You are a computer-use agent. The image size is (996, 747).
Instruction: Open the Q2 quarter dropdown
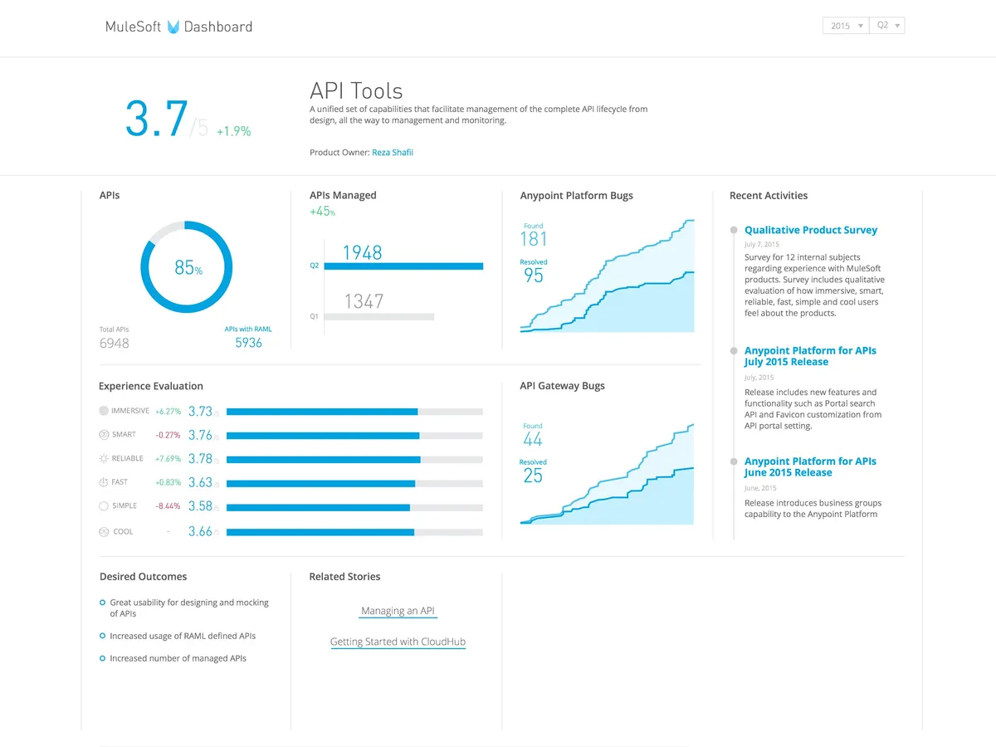click(887, 26)
